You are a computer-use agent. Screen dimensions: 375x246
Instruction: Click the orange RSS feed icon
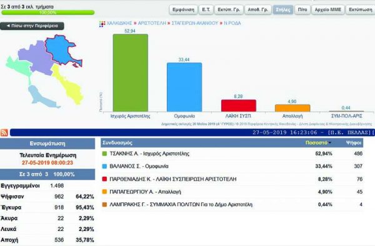pos(4,132)
